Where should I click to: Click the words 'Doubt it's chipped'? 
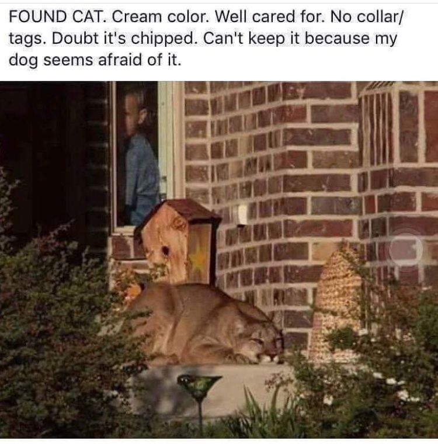click(x=124, y=39)
